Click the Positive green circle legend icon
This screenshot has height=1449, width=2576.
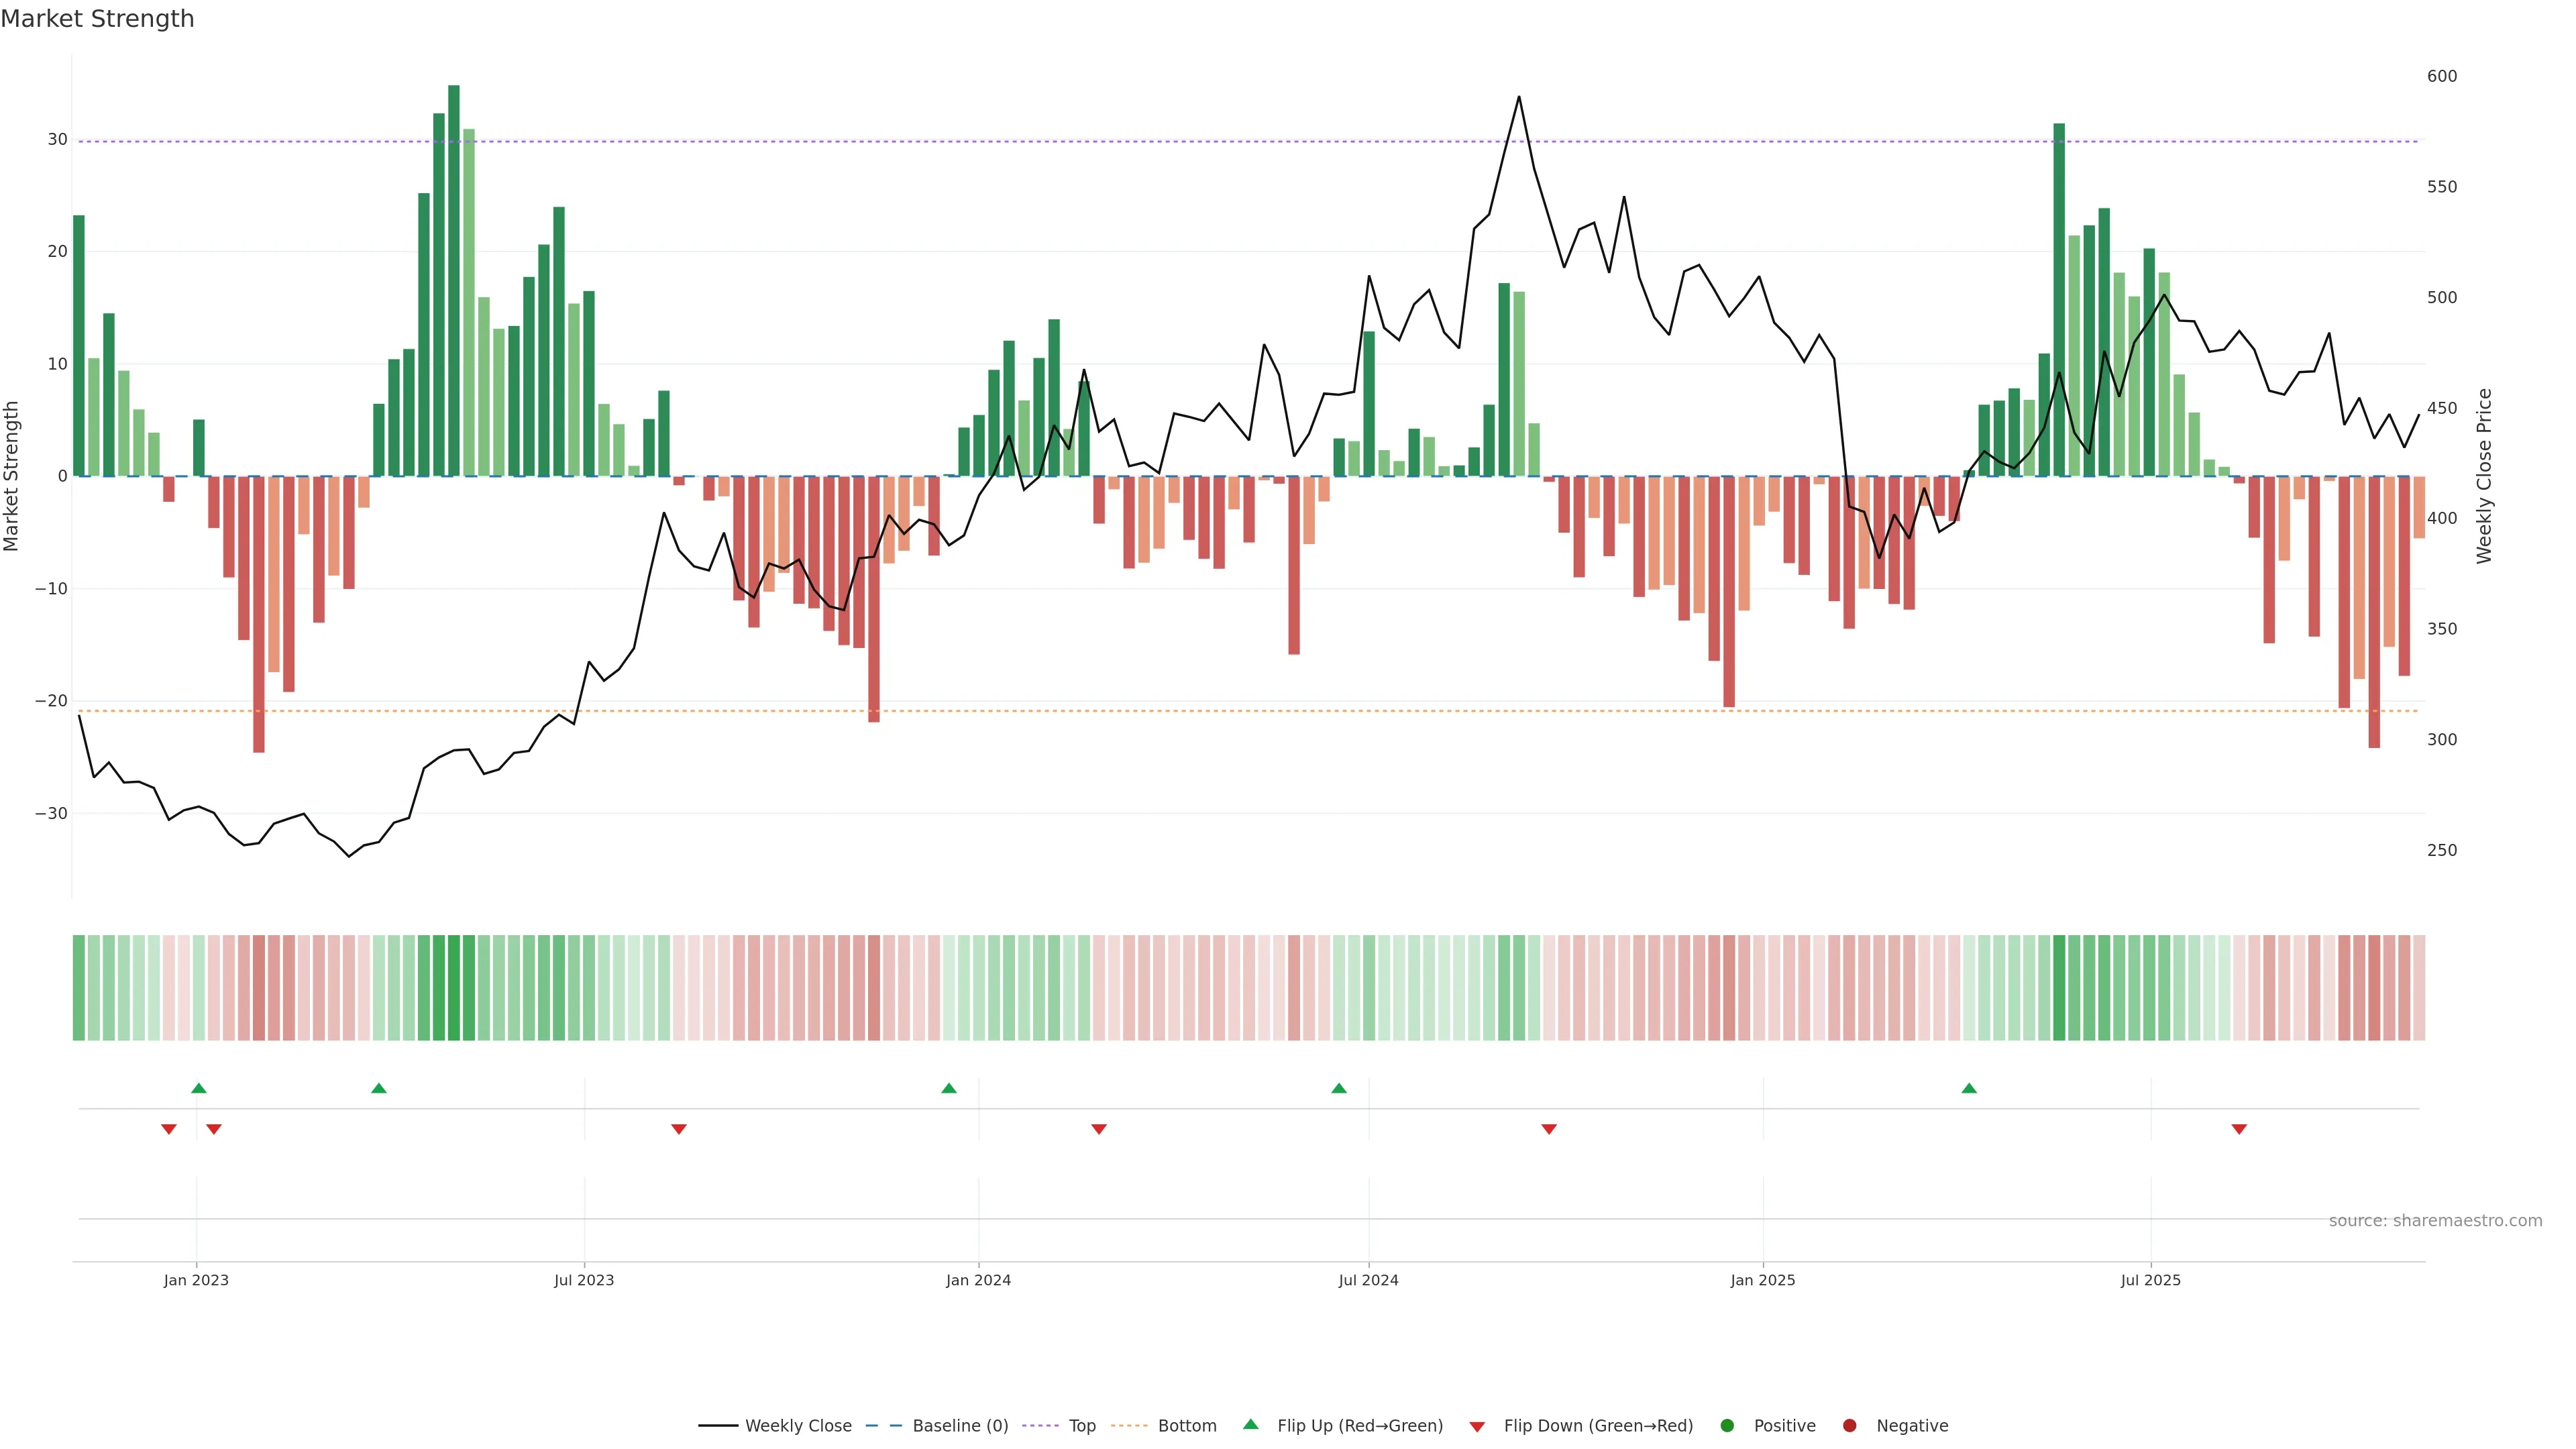pos(1727,1426)
